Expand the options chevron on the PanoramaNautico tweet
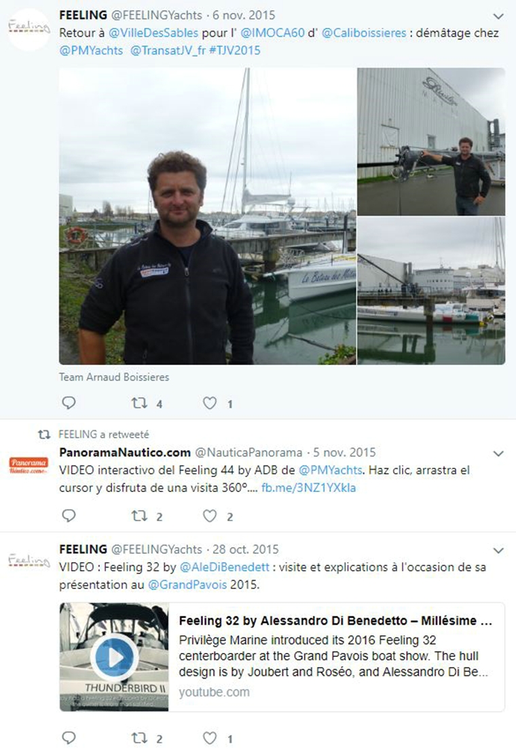This screenshot has width=516, height=752. [x=498, y=453]
